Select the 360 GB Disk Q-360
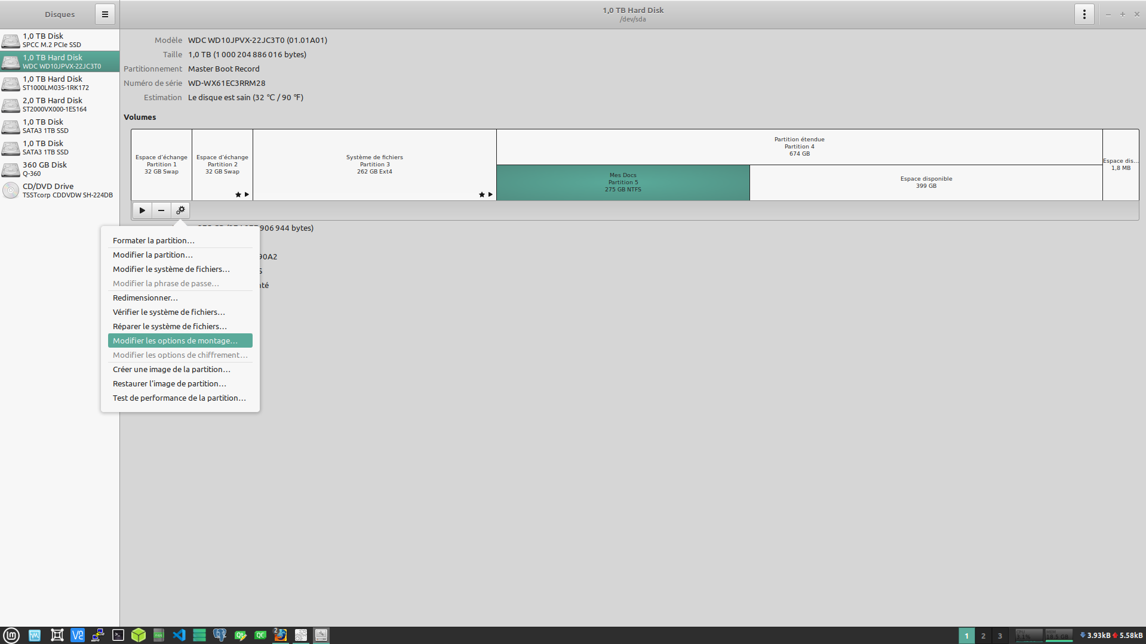Image resolution: width=1146 pixels, height=644 pixels. coord(60,169)
